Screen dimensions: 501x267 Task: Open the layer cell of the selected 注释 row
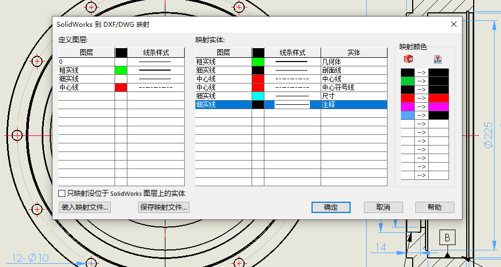tap(223, 104)
